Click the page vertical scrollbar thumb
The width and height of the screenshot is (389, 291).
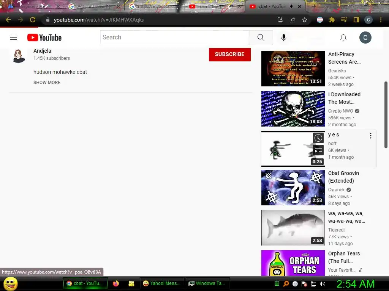tap(386, 115)
